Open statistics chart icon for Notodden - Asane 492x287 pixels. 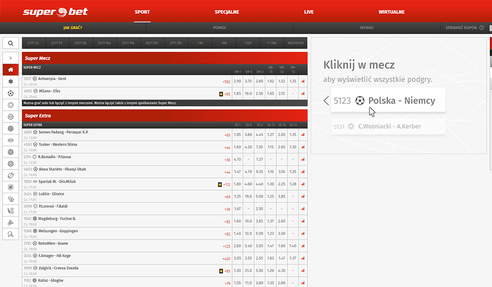pyautogui.click(x=303, y=246)
